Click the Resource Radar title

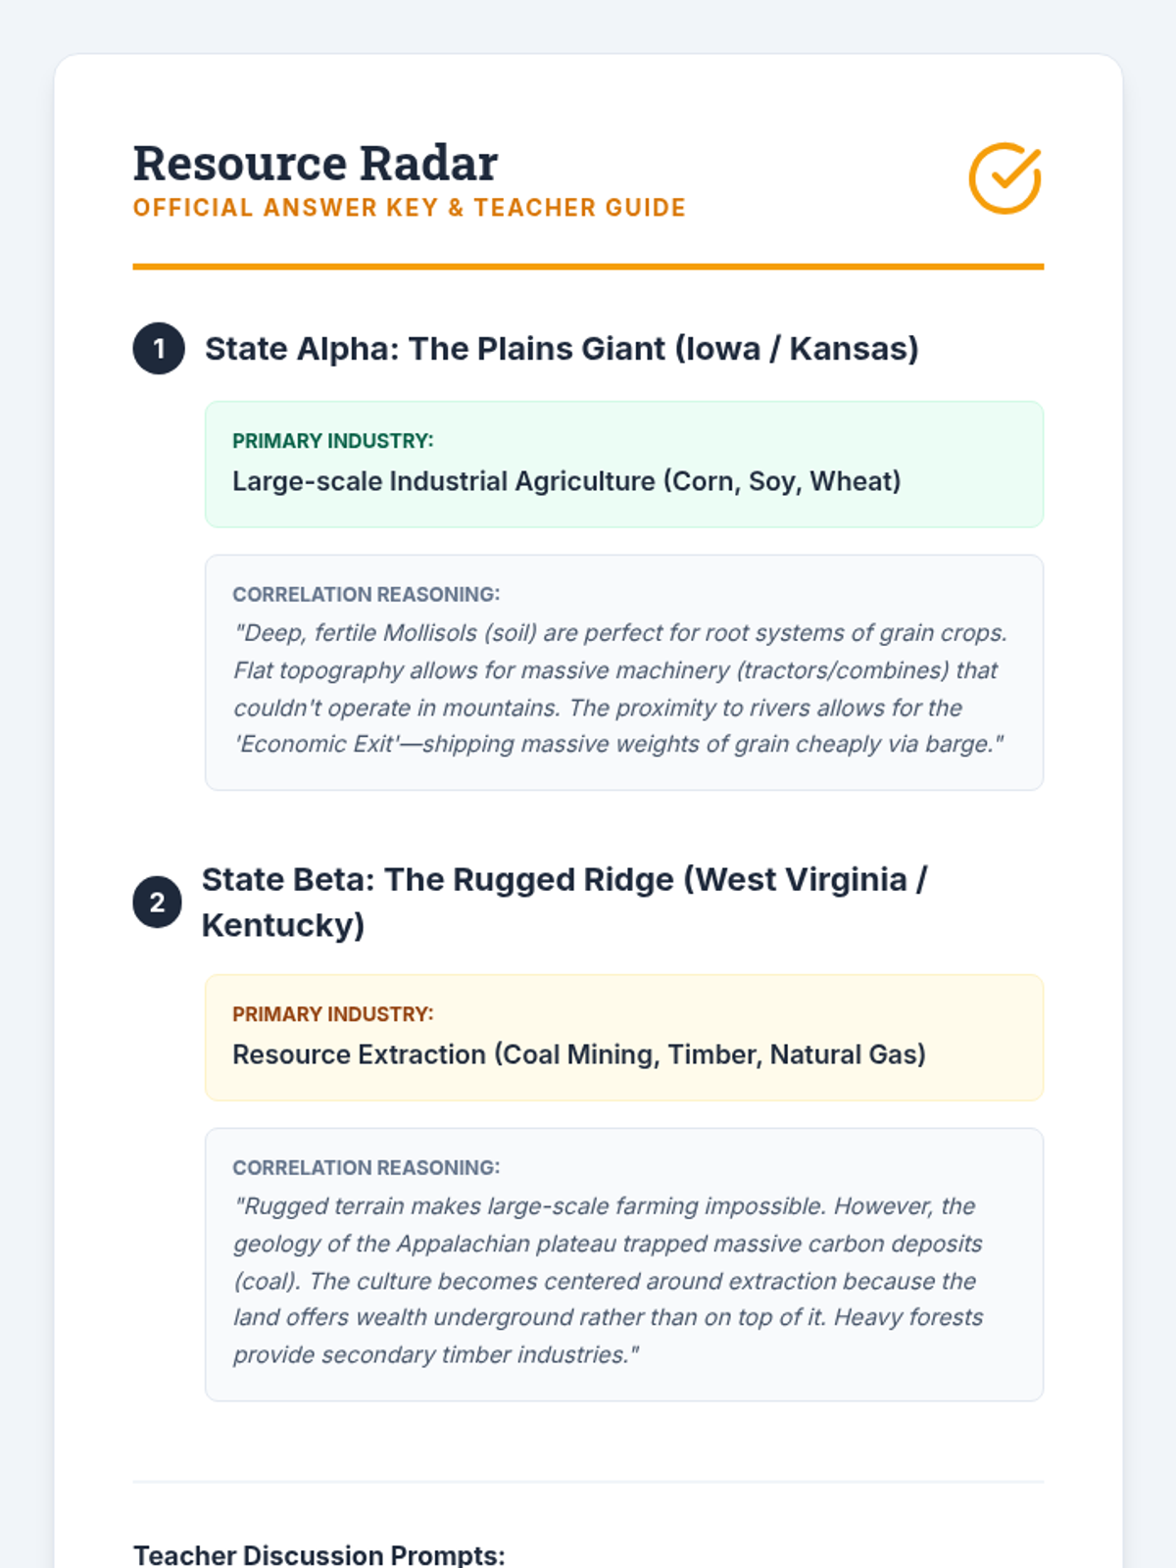point(316,163)
